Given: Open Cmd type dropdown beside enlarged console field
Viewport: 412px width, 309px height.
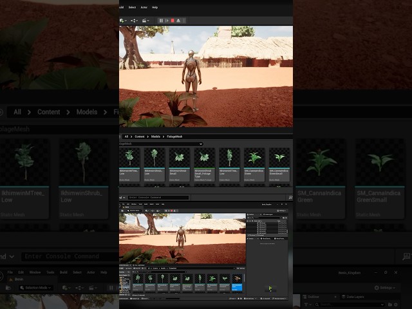Looking at the screenshot, I should pyautogui.click(x=122, y=198).
